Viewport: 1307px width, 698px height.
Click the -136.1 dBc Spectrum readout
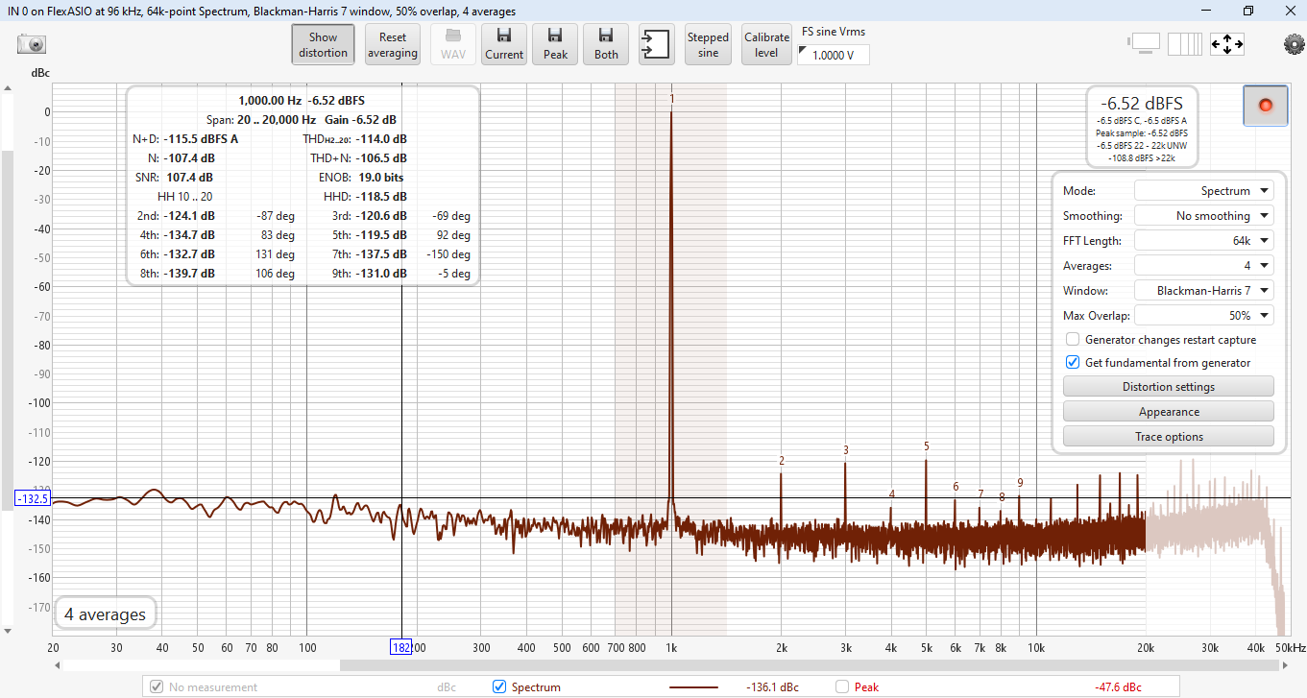pyautogui.click(x=772, y=687)
